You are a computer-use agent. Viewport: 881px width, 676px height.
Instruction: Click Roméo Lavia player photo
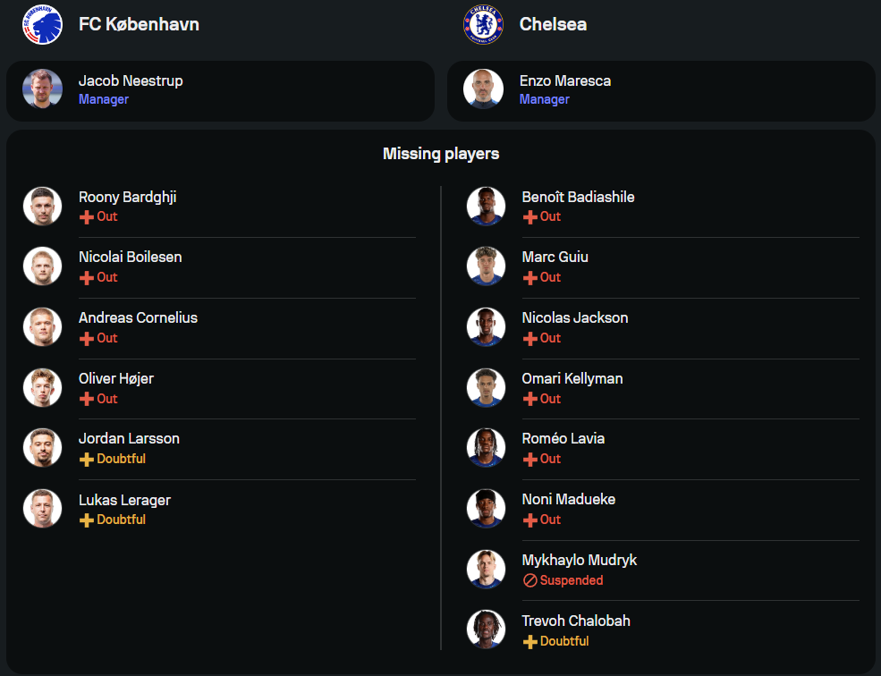tap(486, 448)
